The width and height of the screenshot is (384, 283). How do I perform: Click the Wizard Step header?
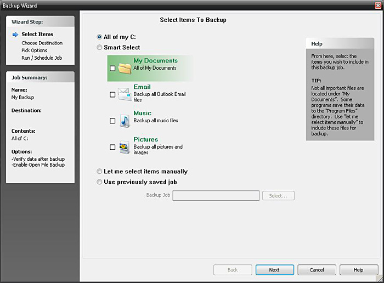pyautogui.click(x=41, y=22)
